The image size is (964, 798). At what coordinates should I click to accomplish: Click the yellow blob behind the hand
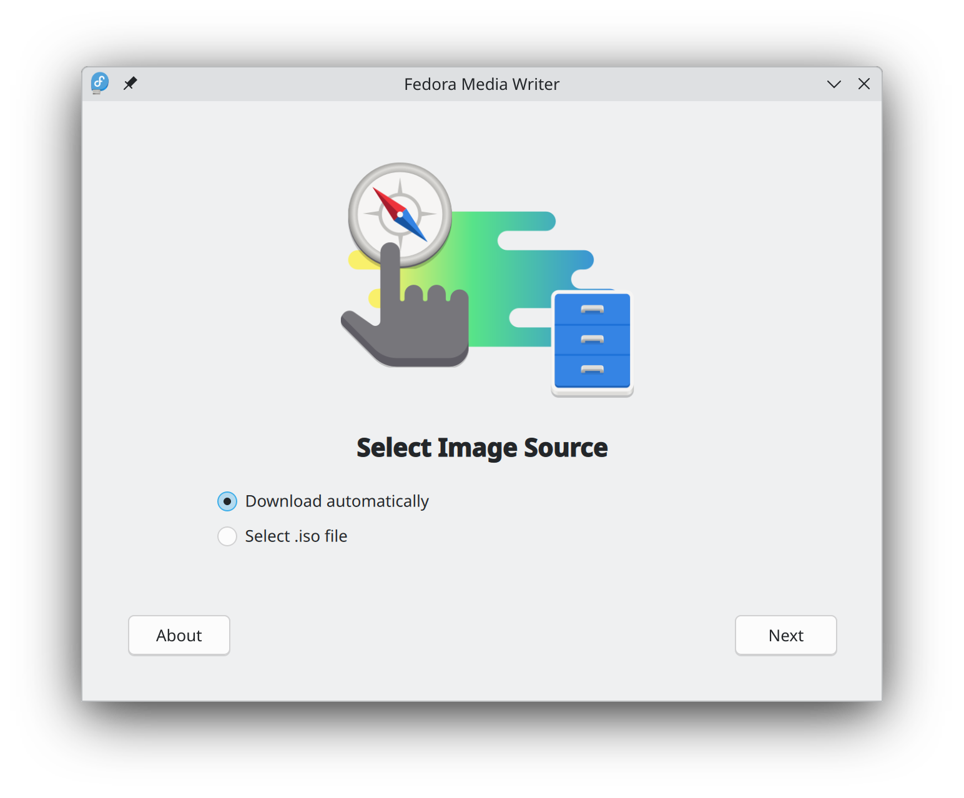tap(360, 260)
